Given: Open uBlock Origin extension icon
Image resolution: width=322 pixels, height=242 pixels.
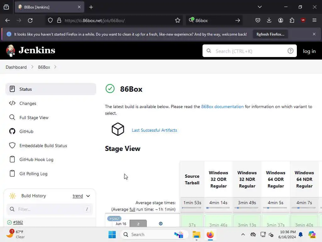Looking at the screenshot, I should coord(303,20).
